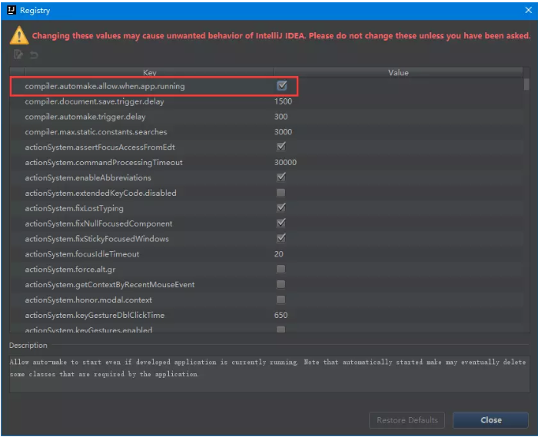The image size is (538, 437).
Task: Enable actionSystem.force.alt.gr checkbox
Action: [x=281, y=269]
